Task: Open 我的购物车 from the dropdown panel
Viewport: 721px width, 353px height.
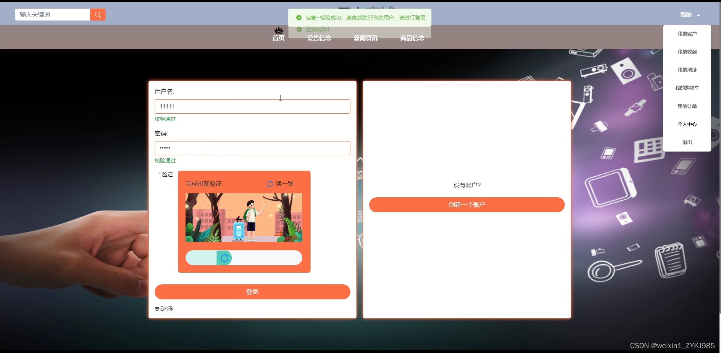Action: point(687,88)
